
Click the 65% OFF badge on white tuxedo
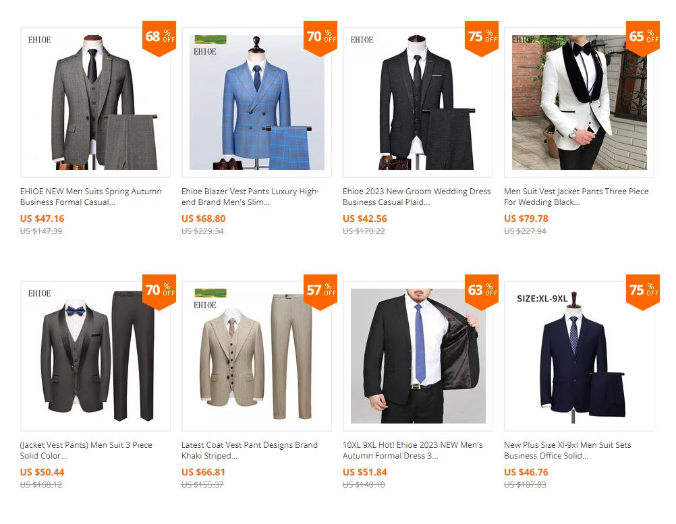pyautogui.click(x=643, y=38)
